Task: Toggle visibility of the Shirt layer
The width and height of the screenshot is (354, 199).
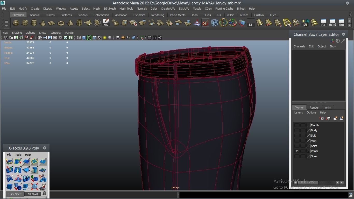Action: (297, 146)
